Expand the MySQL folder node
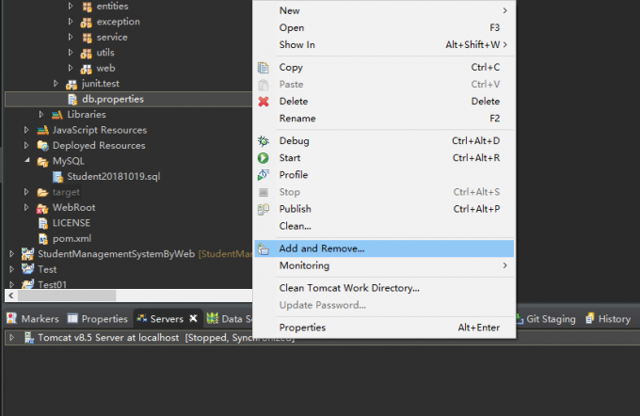This screenshot has width=640, height=416. click(x=27, y=161)
